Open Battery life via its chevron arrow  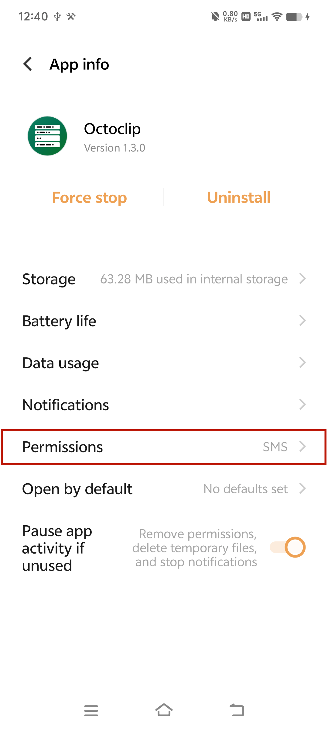click(302, 320)
